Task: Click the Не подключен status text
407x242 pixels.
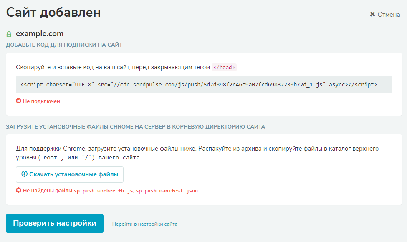Action: pos(41,101)
